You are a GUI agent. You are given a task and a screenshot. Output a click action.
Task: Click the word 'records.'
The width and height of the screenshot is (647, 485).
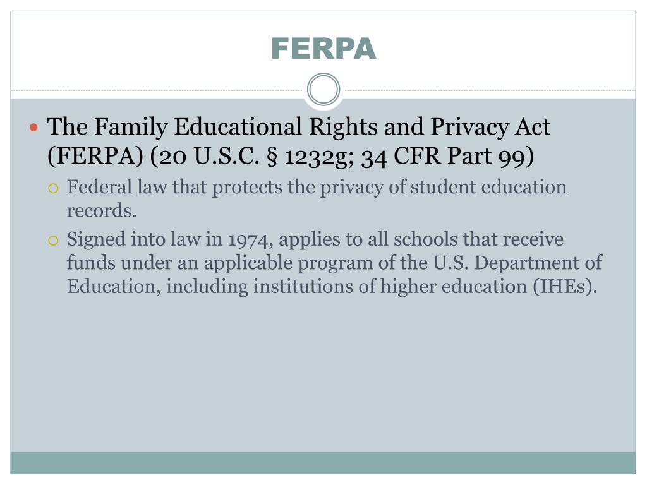[x=102, y=210]
